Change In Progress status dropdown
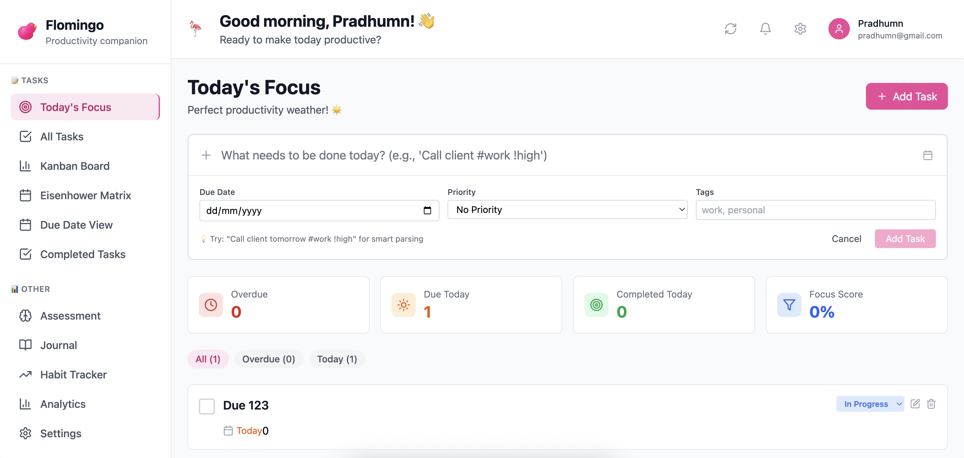The height and width of the screenshot is (458, 964). pyautogui.click(x=870, y=404)
